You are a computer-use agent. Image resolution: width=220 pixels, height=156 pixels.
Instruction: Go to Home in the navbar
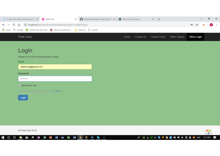point(127,37)
